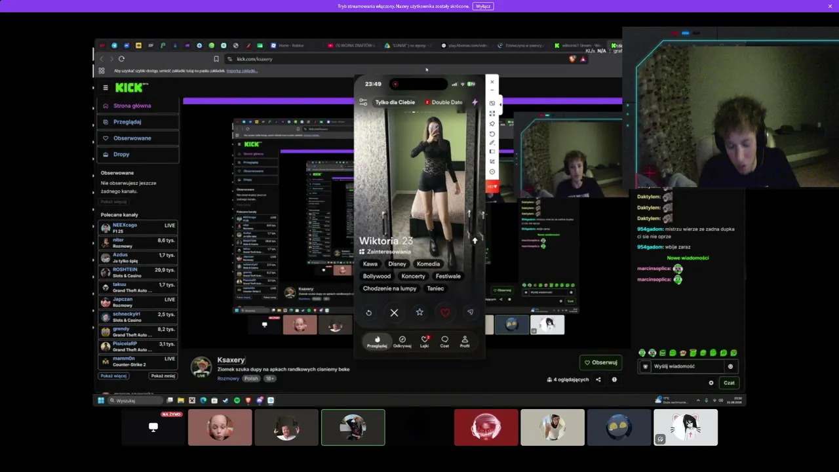The image size is (839, 472).
Task: Go back in the browser
Action: 101,59
